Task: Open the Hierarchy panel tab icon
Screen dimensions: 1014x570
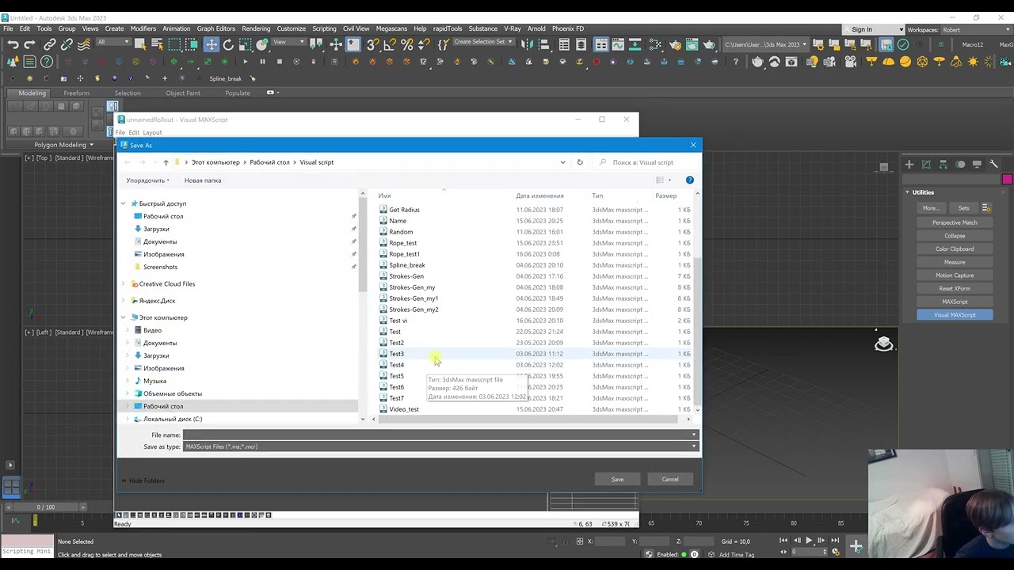Action: tap(943, 164)
